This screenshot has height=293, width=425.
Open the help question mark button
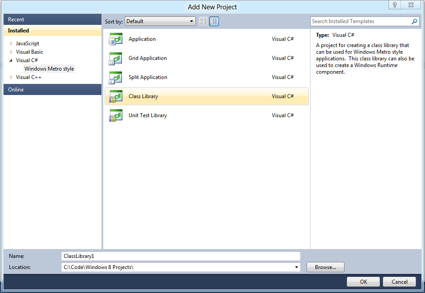(394, 5)
